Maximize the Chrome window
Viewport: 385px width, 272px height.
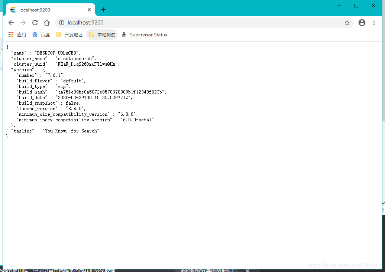tap(356, 6)
